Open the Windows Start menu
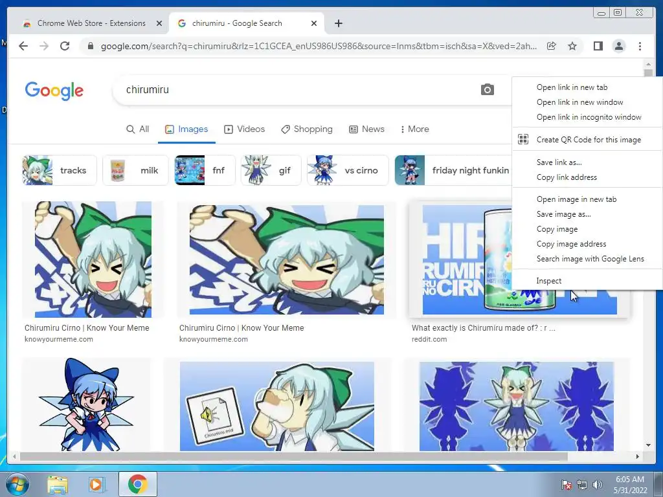663x497 pixels. pyautogui.click(x=17, y=484)
